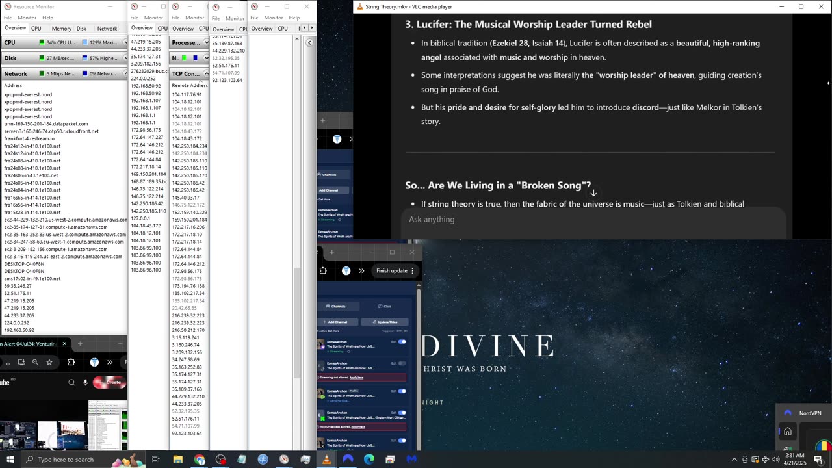The image size is (832, 468).
Task: Click the YouTube Create button
Action: [x=109, y=382]
